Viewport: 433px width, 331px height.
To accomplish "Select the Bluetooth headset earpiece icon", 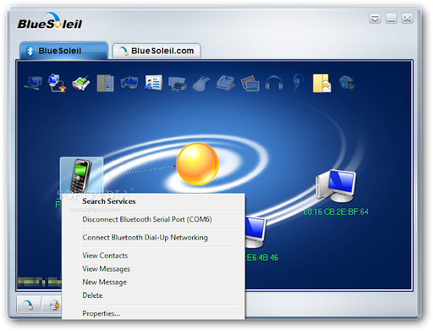I will point(298,83).
